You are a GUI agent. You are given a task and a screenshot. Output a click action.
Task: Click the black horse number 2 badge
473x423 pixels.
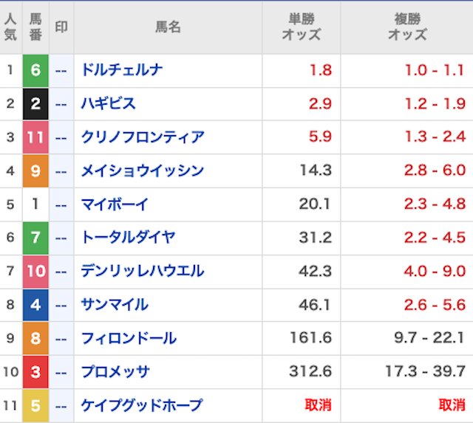tap(35, 104)
